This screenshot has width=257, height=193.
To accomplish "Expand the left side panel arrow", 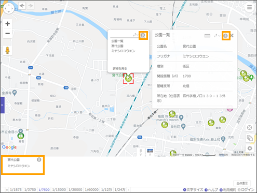I will click(2, 105).
